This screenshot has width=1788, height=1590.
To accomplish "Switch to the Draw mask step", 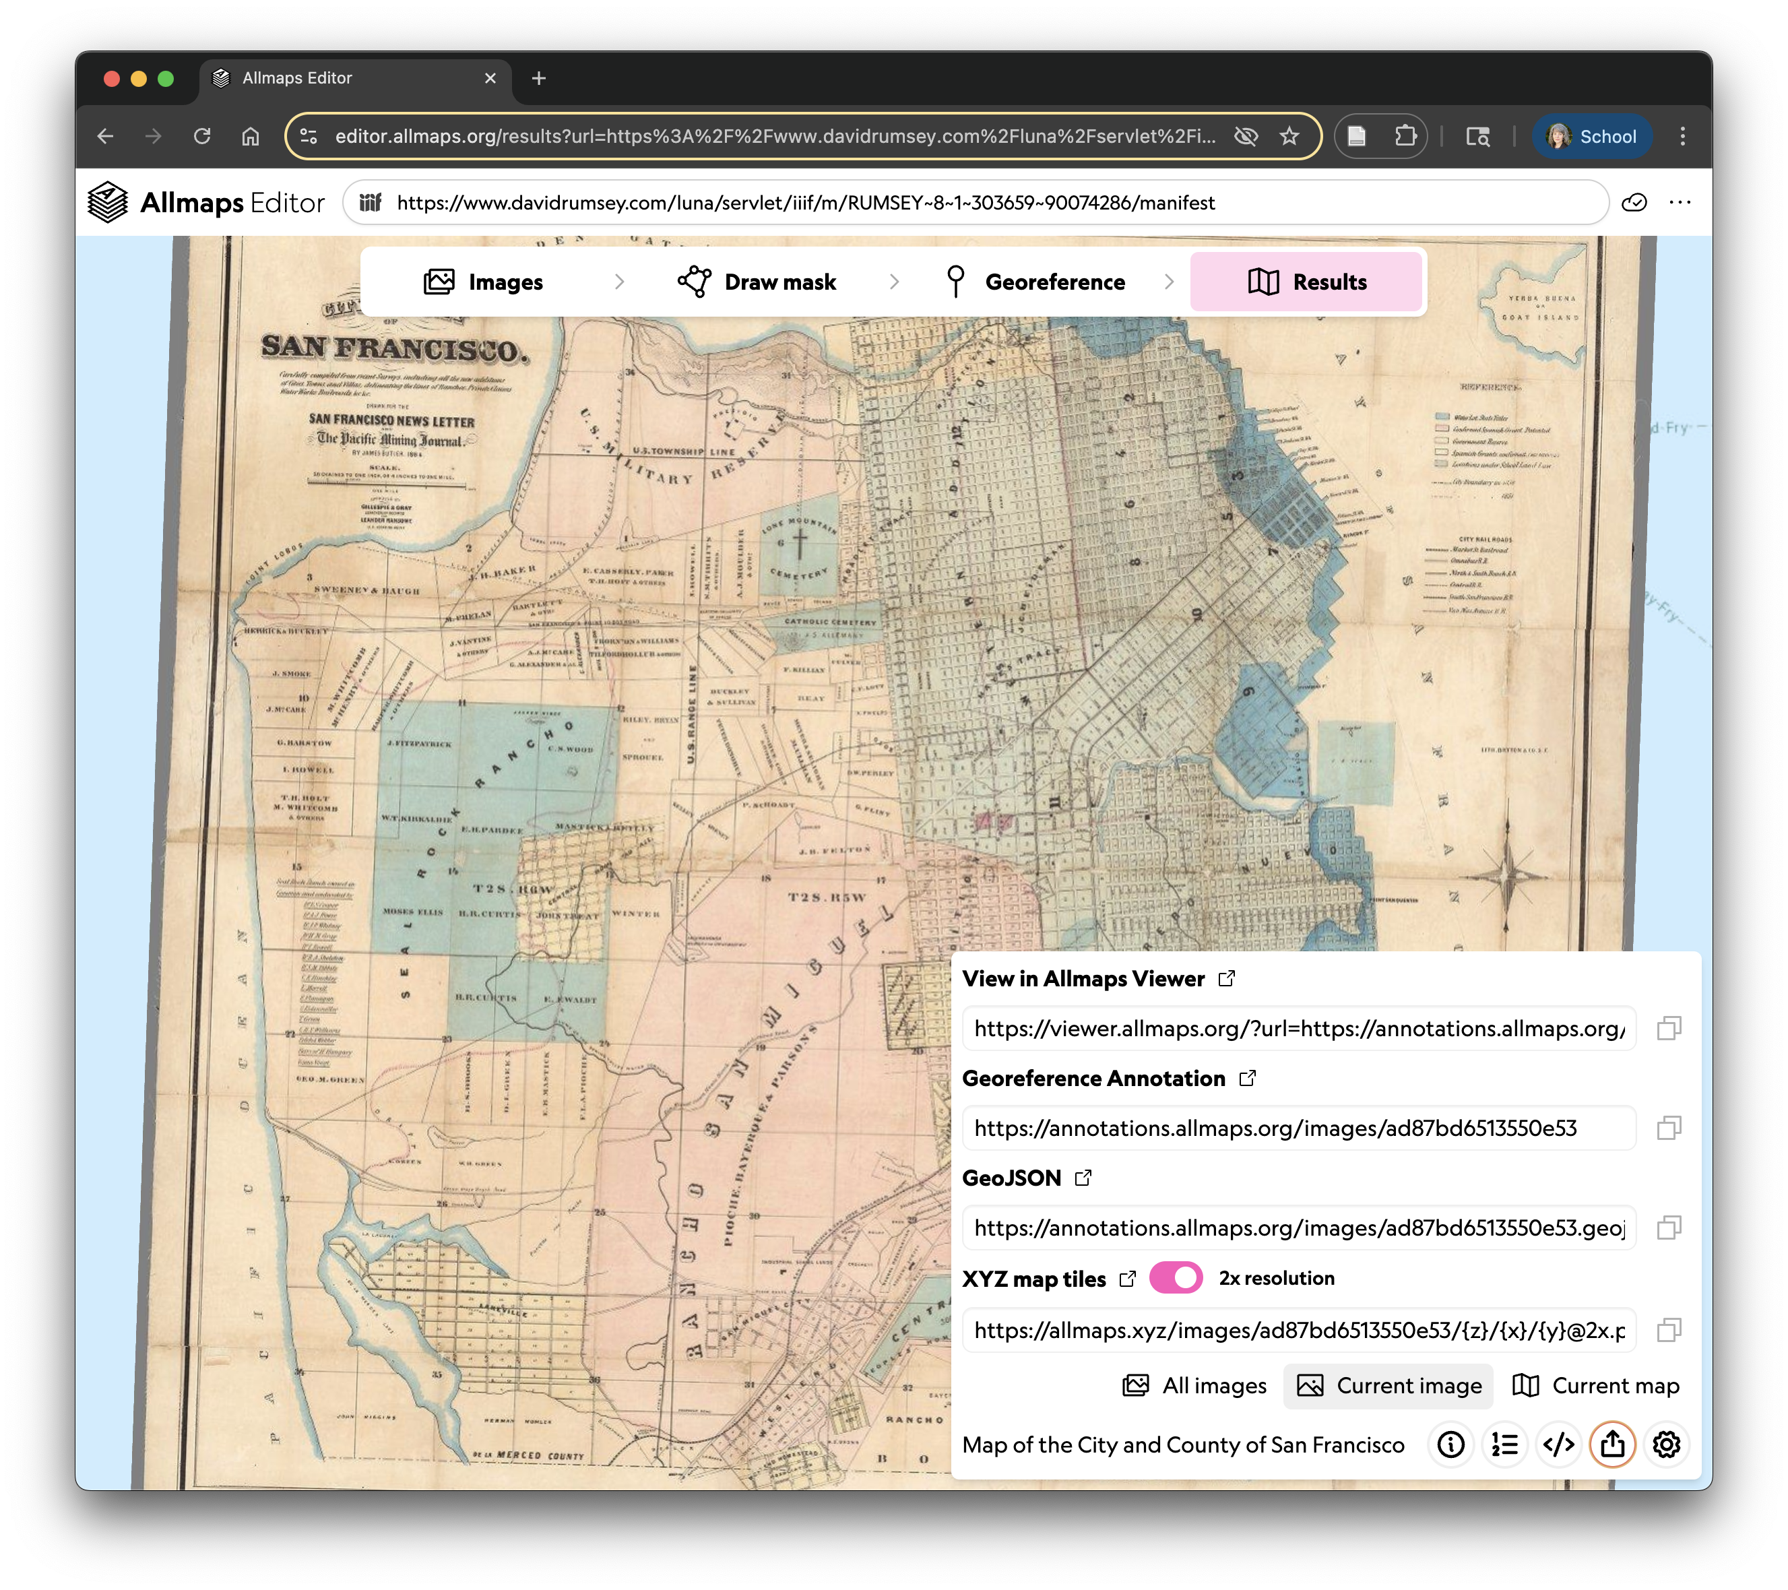I will (x=757, y=282).
